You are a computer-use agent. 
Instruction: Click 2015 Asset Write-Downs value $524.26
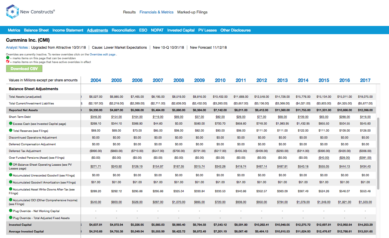coord(324,191)
